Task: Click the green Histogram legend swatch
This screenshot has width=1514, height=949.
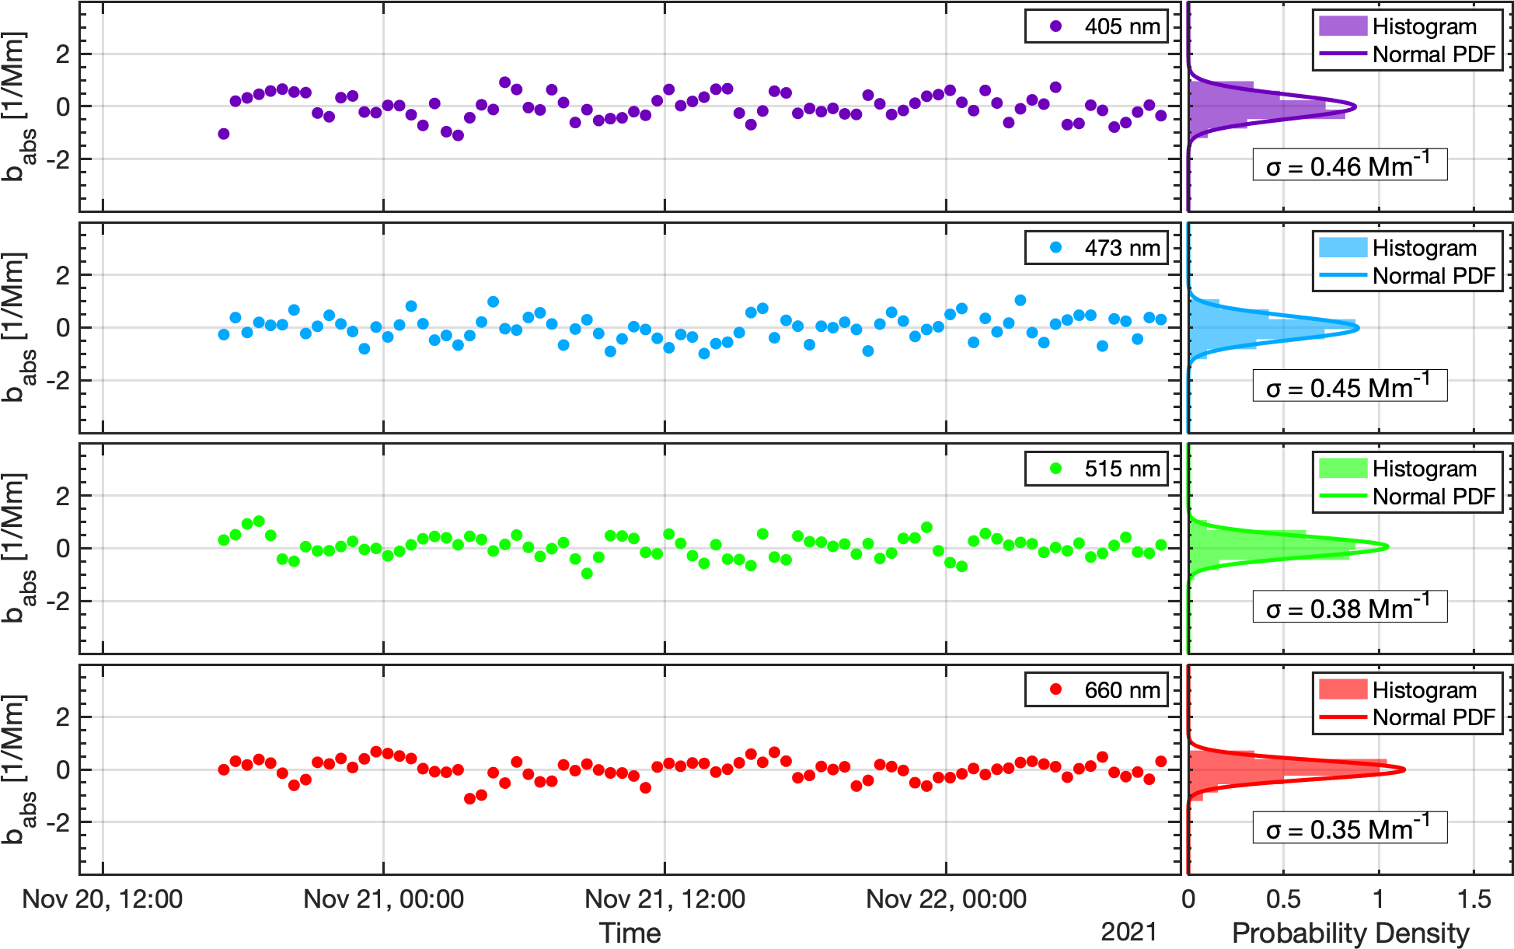Action: coord(1342,469)
